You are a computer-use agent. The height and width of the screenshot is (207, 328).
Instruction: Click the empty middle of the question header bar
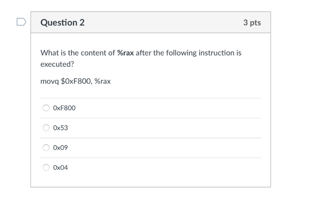163,22
